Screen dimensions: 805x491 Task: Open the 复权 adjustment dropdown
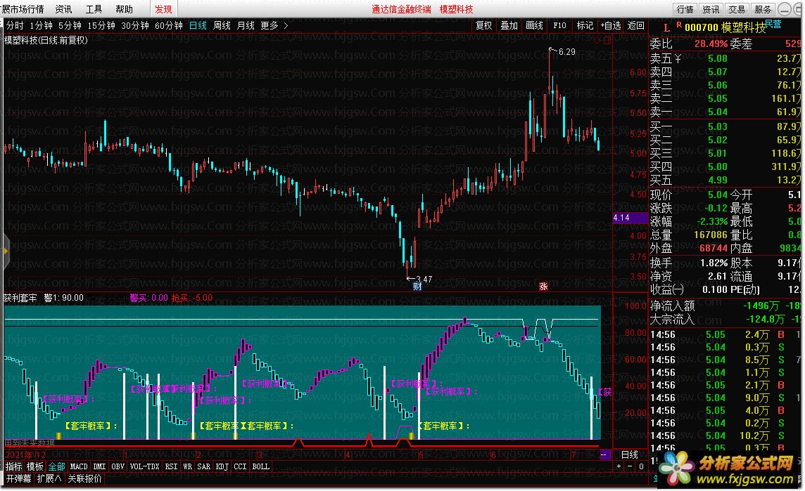point(483,25)
